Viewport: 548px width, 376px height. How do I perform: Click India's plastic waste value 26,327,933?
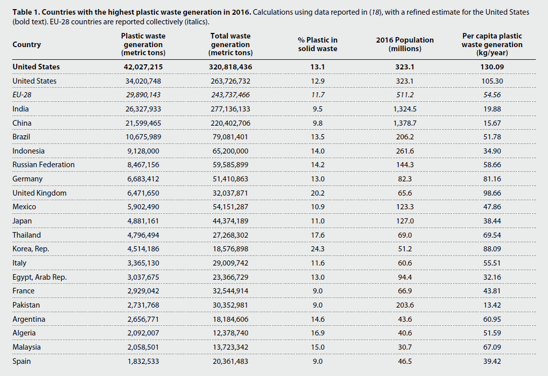pos(143,109)
